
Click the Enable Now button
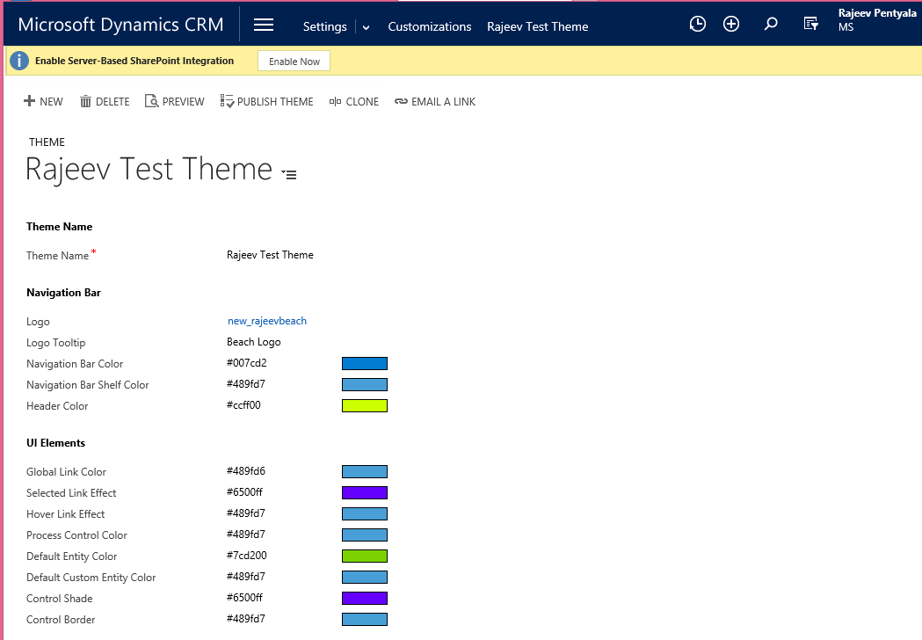[294, 62]
